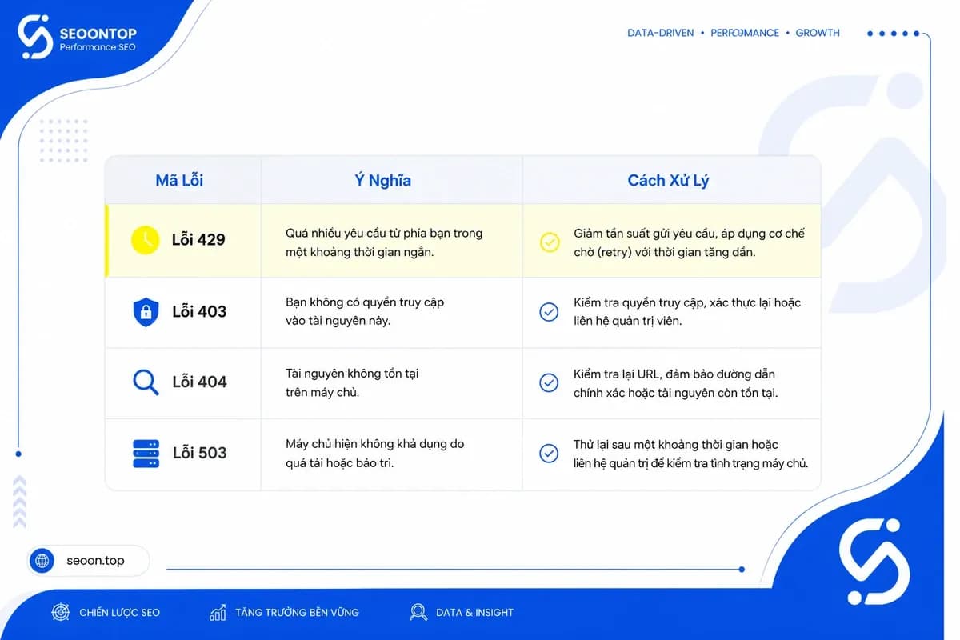
Task: Open the seoon.top website link
Action: click(95, 561)
